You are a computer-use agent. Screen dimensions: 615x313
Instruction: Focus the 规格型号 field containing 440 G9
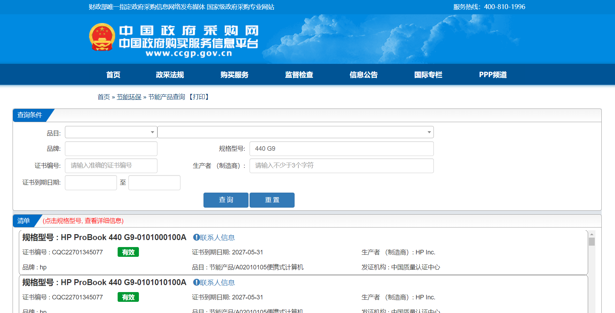point(342,149)
